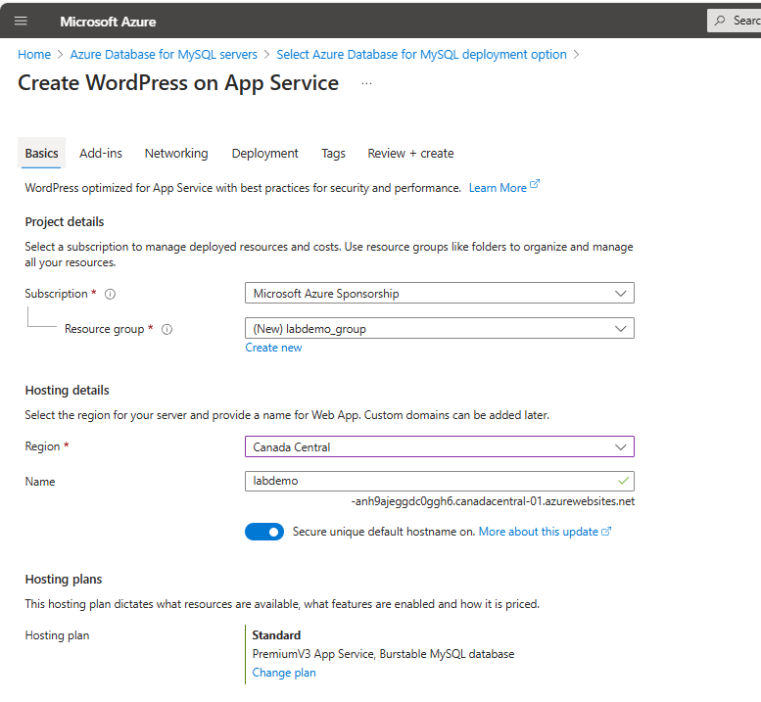Click the green validation checkmark icon
Screen dimensions: 761x702
(623, 481)
